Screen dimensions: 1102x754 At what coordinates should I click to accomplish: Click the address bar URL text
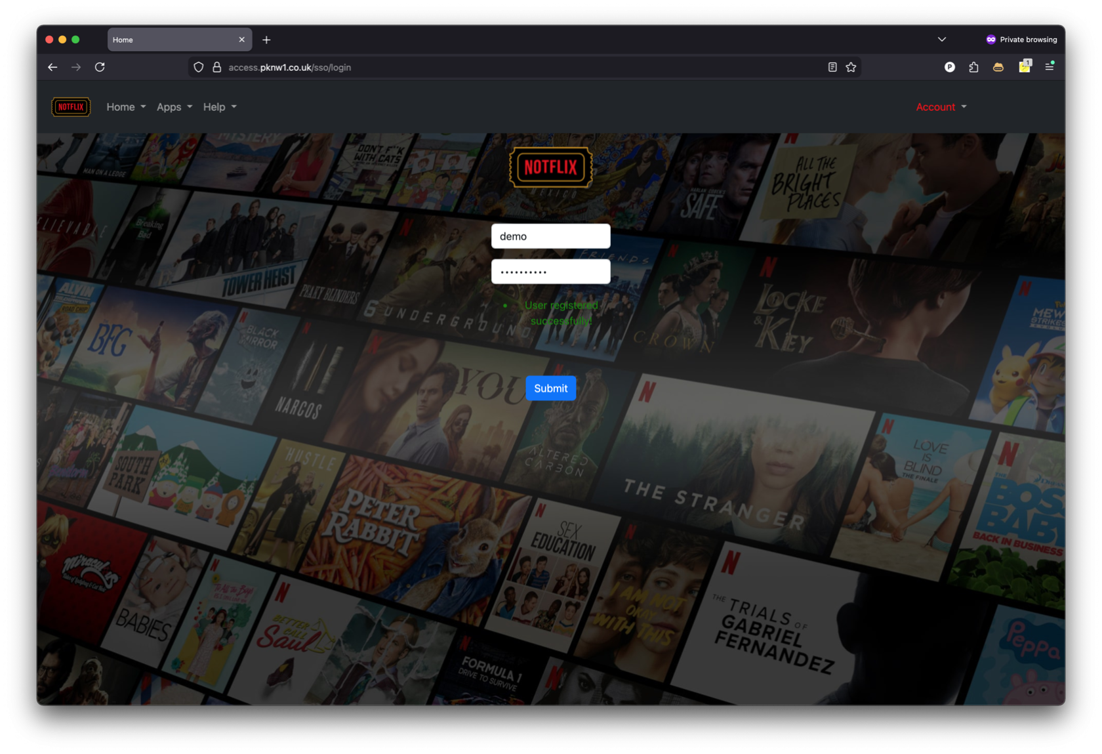pyautogui.click(x=289, y=68)
